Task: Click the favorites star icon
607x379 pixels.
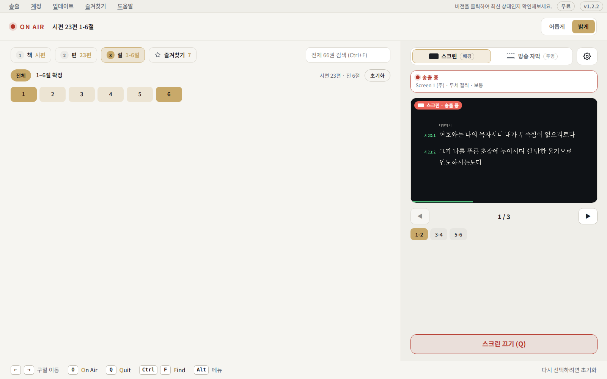Action: click(x=158, y=55)
